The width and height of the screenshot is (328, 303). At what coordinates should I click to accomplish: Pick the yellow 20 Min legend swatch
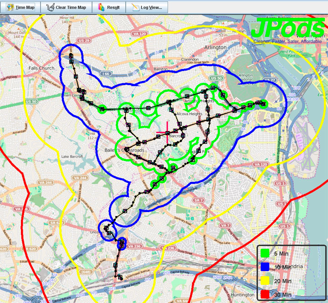pos(265,281)
